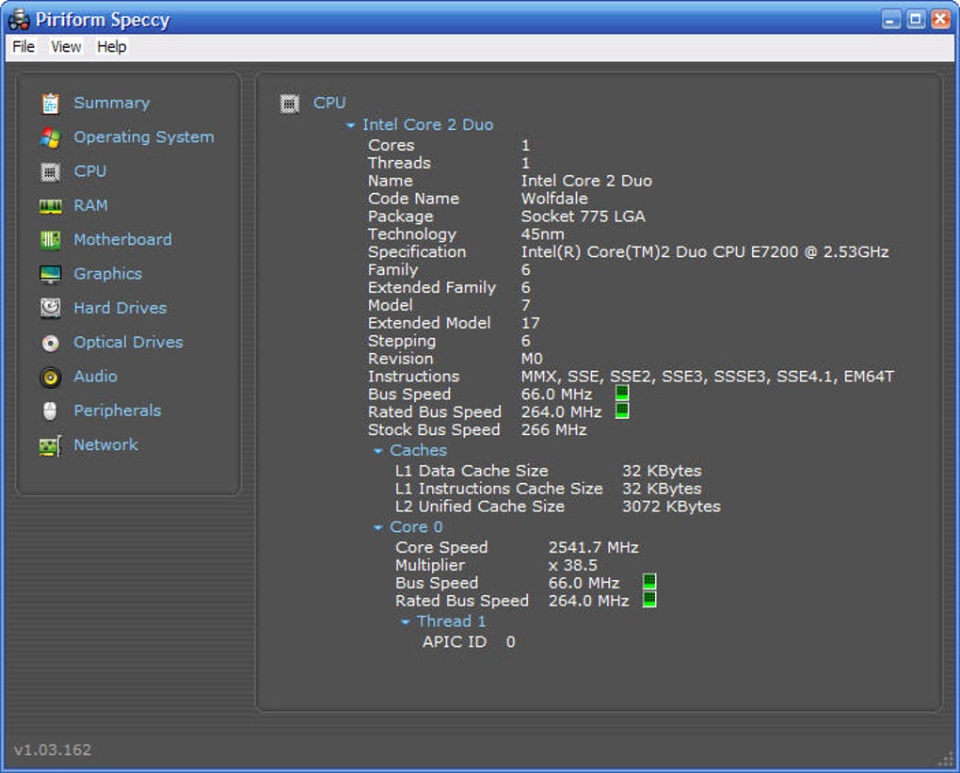Click the window resize grip corner
The height and width of the screenshot is (773, 960).
click(945, 760)
